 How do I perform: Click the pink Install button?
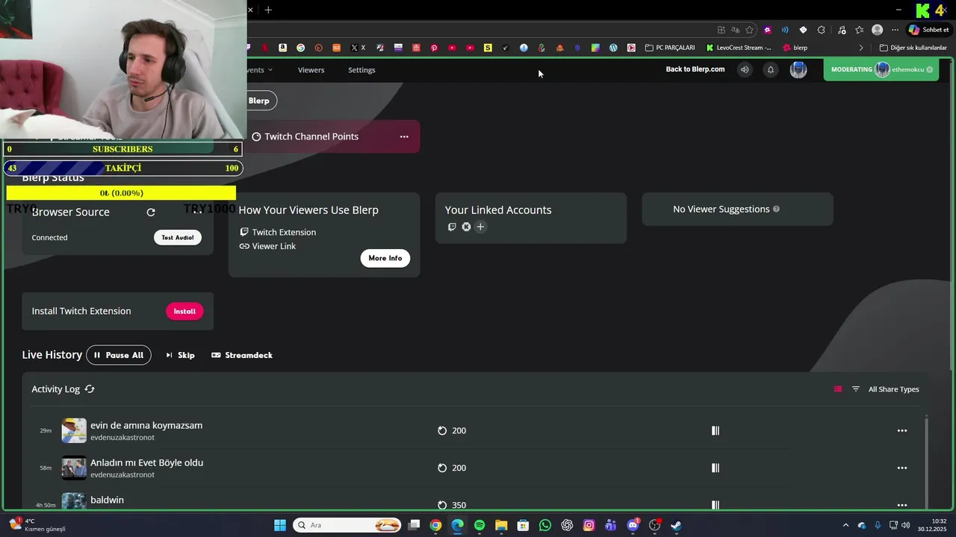tap(184, 311)
